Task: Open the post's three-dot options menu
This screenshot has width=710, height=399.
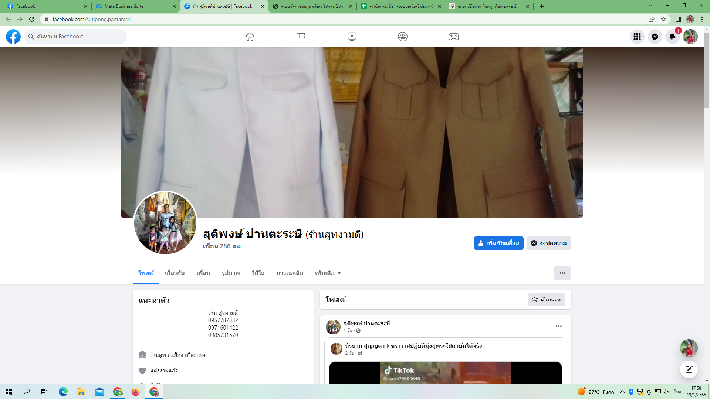Action: click(558, 326)
